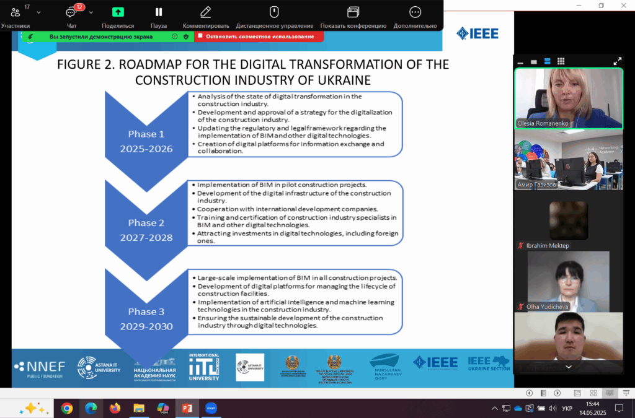
Task: Open File Explorer from the taskbar
Action: tap(139, 408)
